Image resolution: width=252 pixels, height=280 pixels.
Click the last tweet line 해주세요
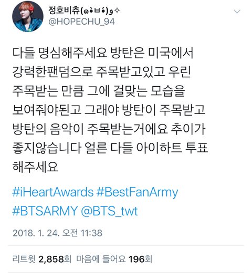35,167
